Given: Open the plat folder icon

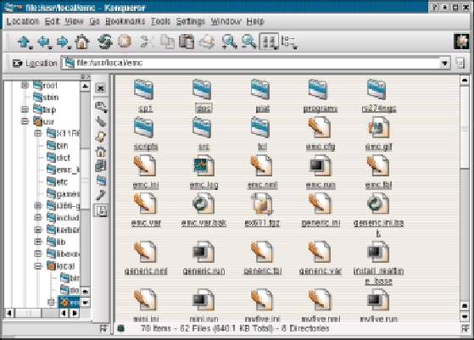Looking at the screenshot, I should (260, 90).
